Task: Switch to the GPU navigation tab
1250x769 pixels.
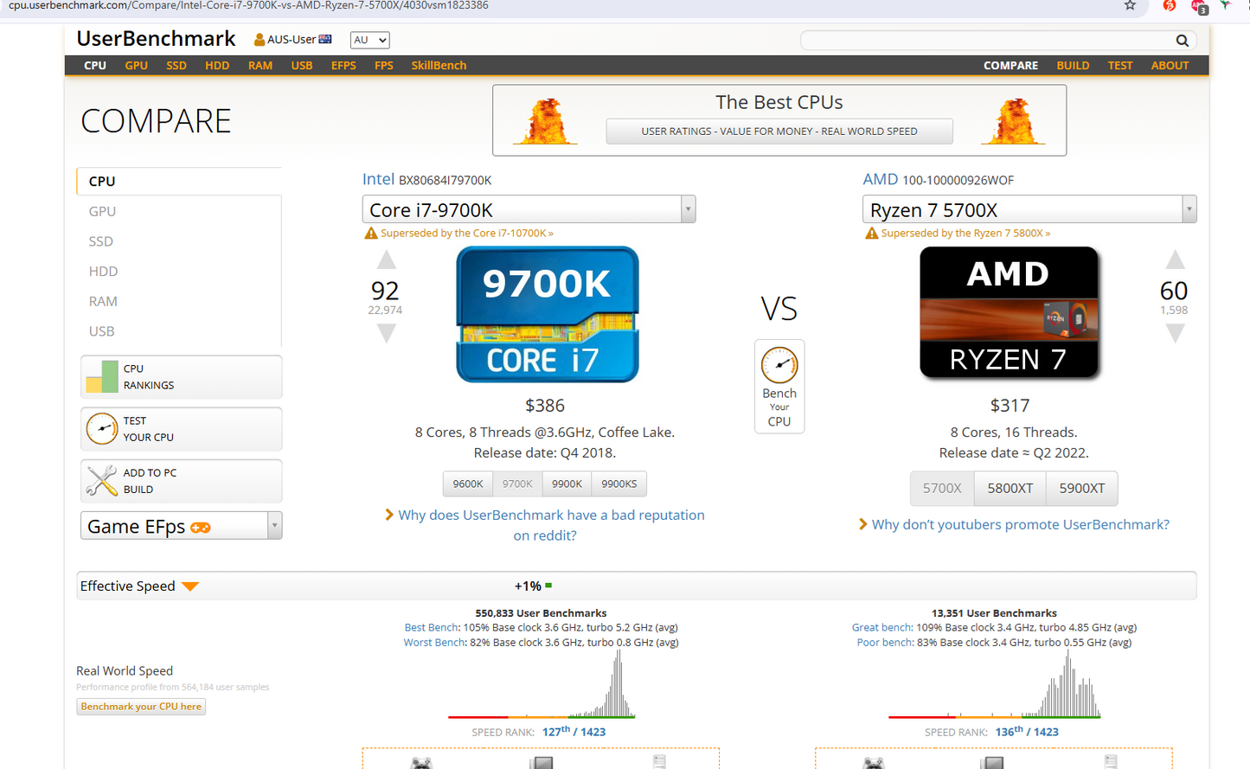Action: [x=136, y=65]
